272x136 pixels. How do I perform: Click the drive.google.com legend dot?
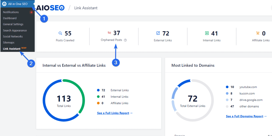tap(227, 100)
